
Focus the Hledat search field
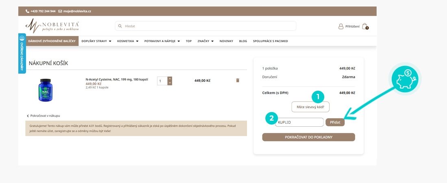[x=205, y=26]
